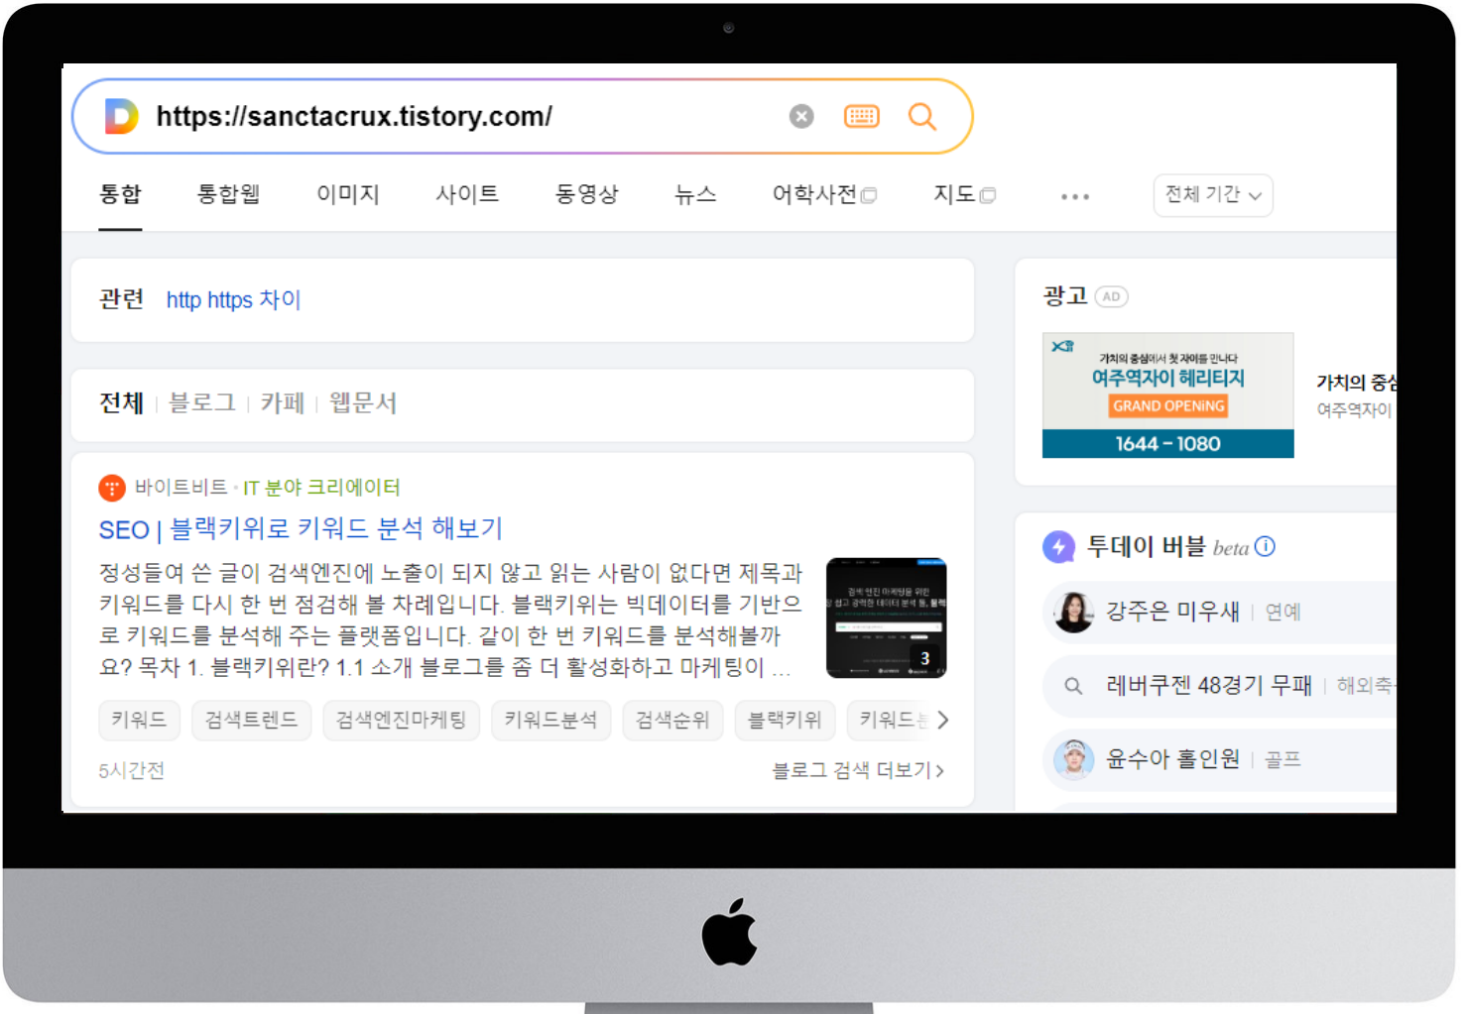Filter results by 블로그
Screen dimensions: 1464x1014
(202, 402)
